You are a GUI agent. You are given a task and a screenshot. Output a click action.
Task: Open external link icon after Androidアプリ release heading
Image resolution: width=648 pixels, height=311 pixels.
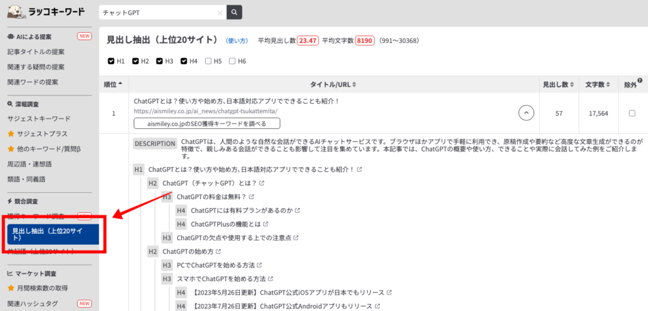click(377, 306)
